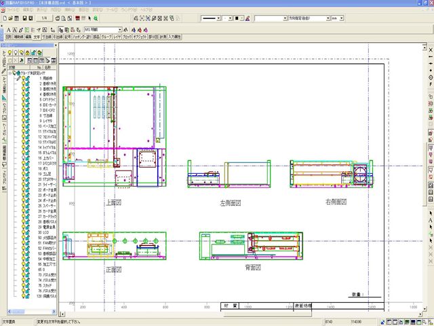Toggle visibility bulb for layer 30 LCD
This screenshot has height=326, width=434.
pos(23,232)
